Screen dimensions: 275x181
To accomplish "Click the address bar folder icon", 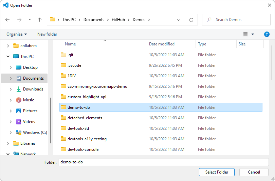I will (52, 19).
